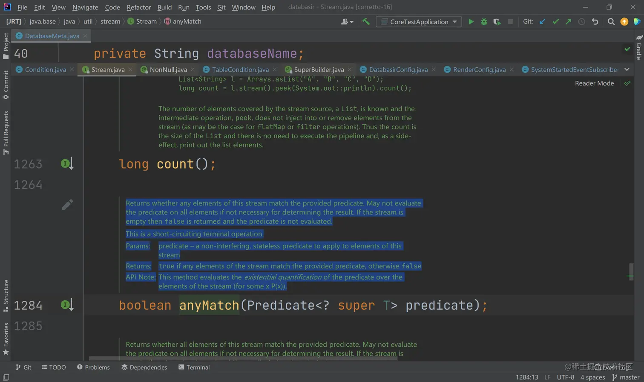Click line number 1263 in gutter
This screenshot has width=644, height=382.
28,164
